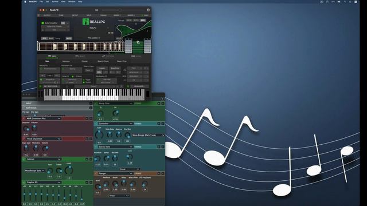Toggle the Cabinet enable box
The width and height of the screenshot is (367, 206).
pyautogui.click(x=24, y=159)
